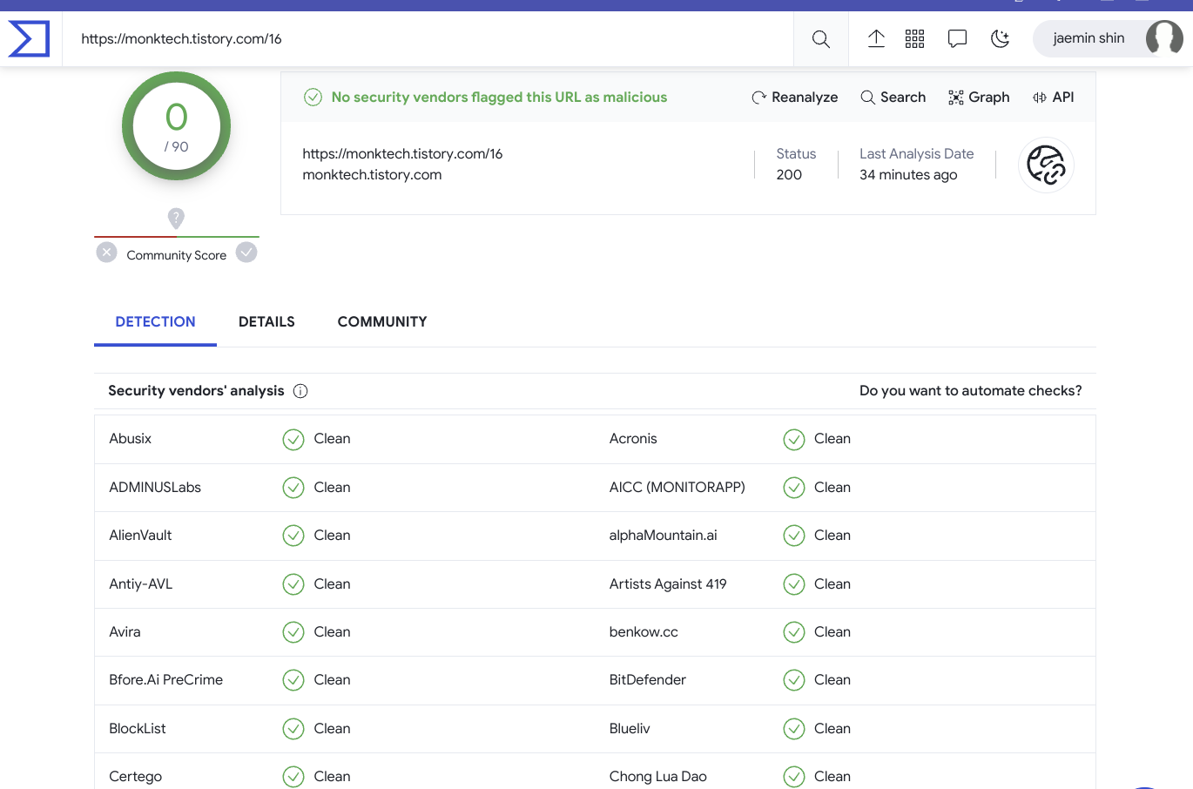Click the Avira clean check icon
The image size is (1193, 789).
293,632
